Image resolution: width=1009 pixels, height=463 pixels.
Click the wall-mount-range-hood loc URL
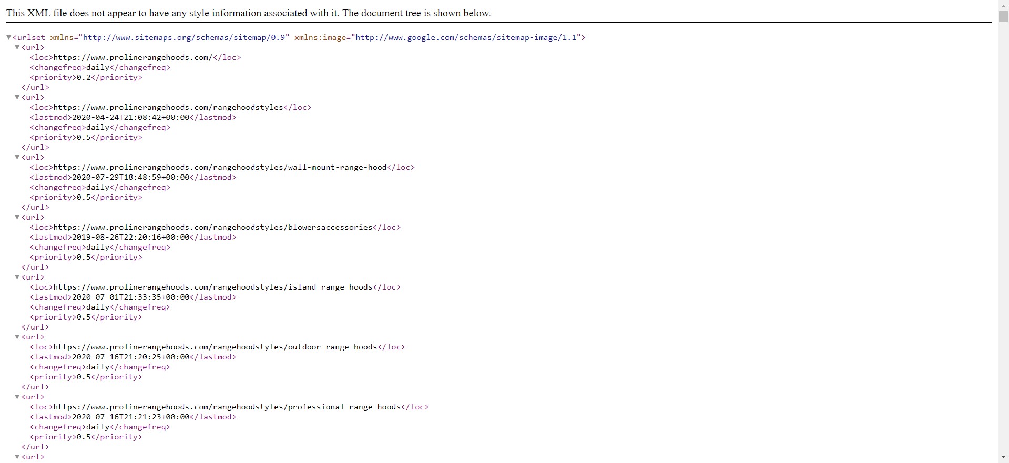point(220,167)
